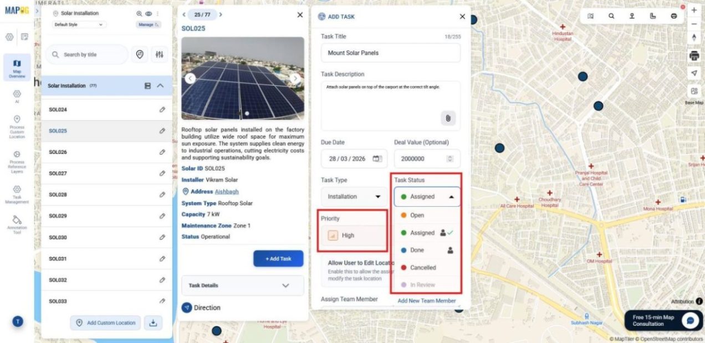Open the Add New Team Member link
The image size is (705, 343).
click(426, 301)
